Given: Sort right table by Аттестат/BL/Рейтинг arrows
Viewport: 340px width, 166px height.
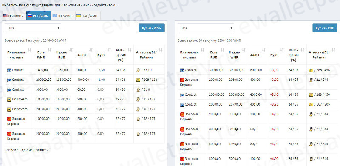Looking at the screenshot, I should point(334,49).
